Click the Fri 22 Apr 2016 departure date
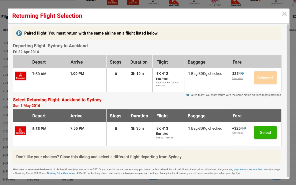The width and height of the screenshot is (296, 185). (26, 52)
